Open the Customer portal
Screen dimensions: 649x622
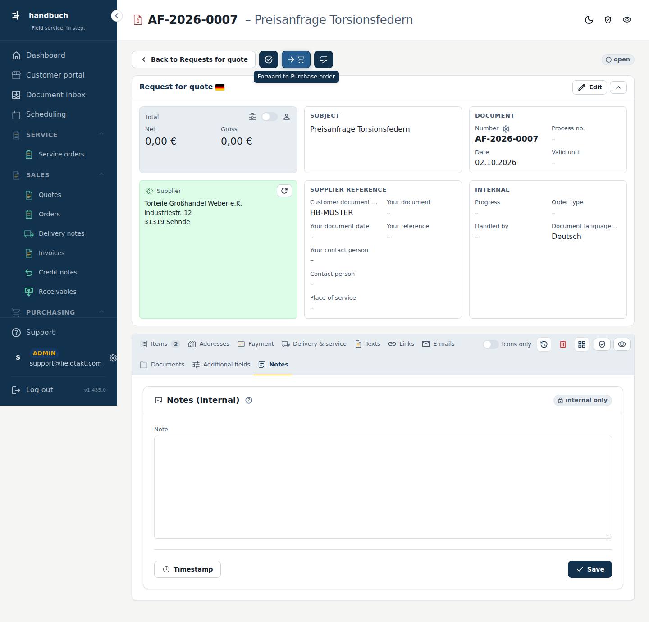pos(59,75)
